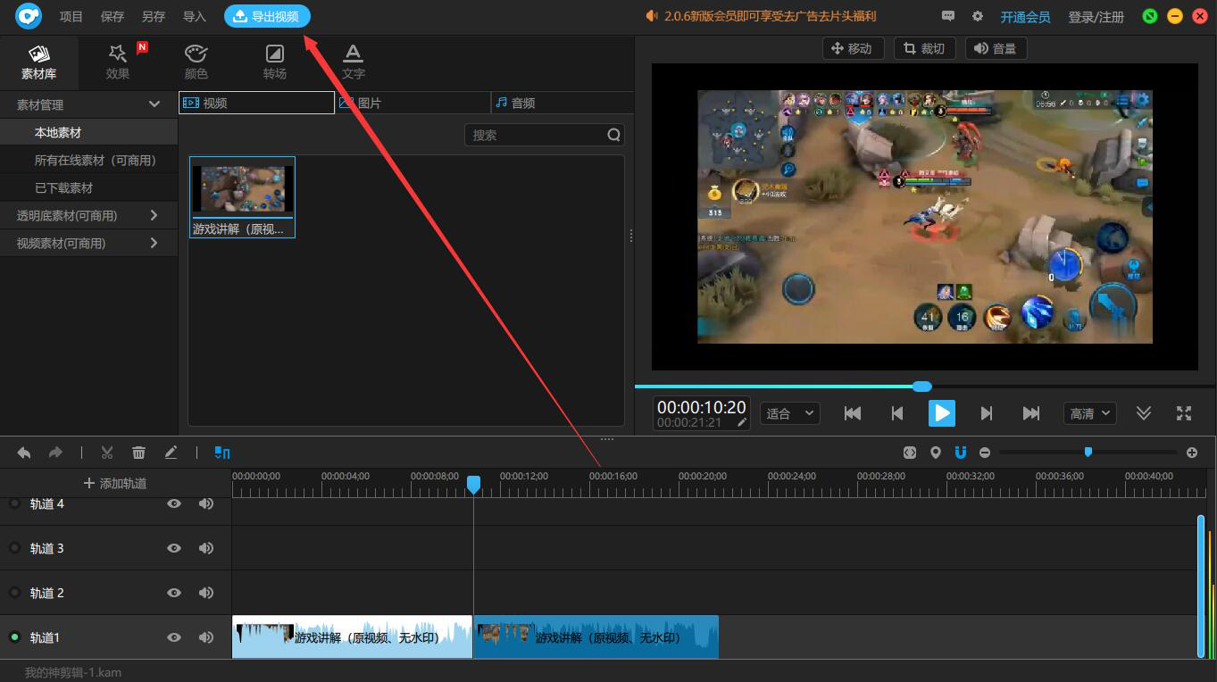
Task: Click the timeline zoom slider handle
Action: tap(1088, 452)
